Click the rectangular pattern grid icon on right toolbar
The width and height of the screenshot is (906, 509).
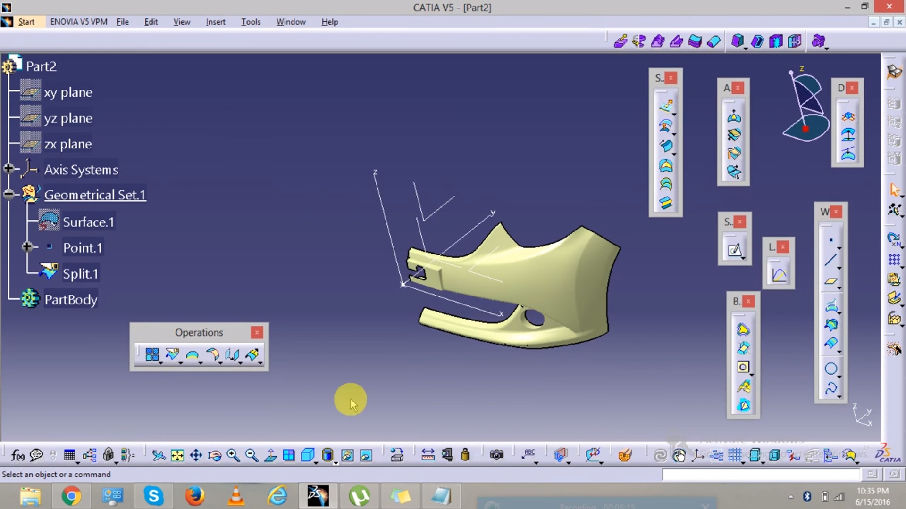(x=894, y=260)
